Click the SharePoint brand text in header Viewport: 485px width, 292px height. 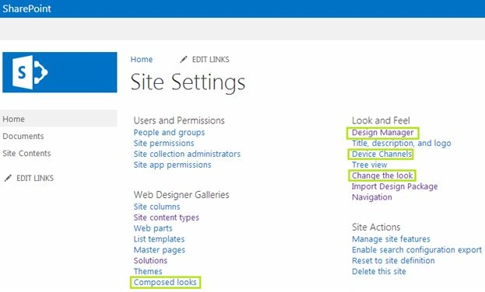coord(26,9)
